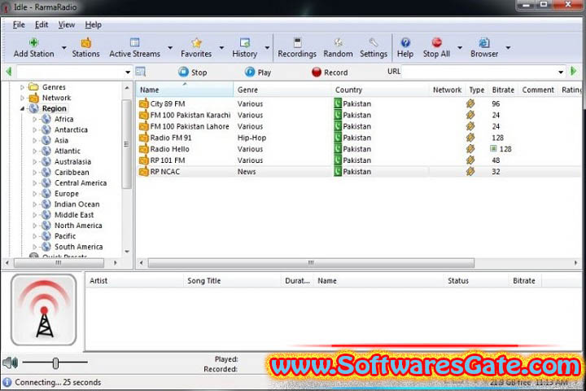Click the tree panel vertical scrollbar
The image size is (586, 391).
pos(127,144)
